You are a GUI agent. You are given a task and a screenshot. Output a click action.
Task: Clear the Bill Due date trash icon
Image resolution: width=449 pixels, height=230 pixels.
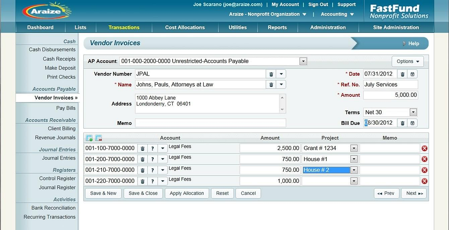coord(402,123)
